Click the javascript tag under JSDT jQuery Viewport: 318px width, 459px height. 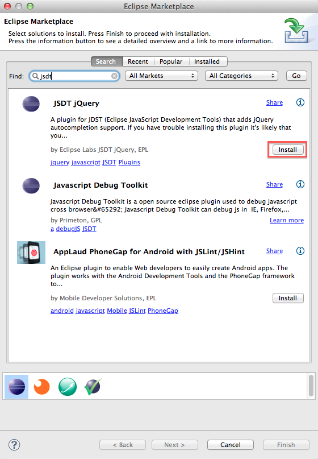tap(86, 162)
